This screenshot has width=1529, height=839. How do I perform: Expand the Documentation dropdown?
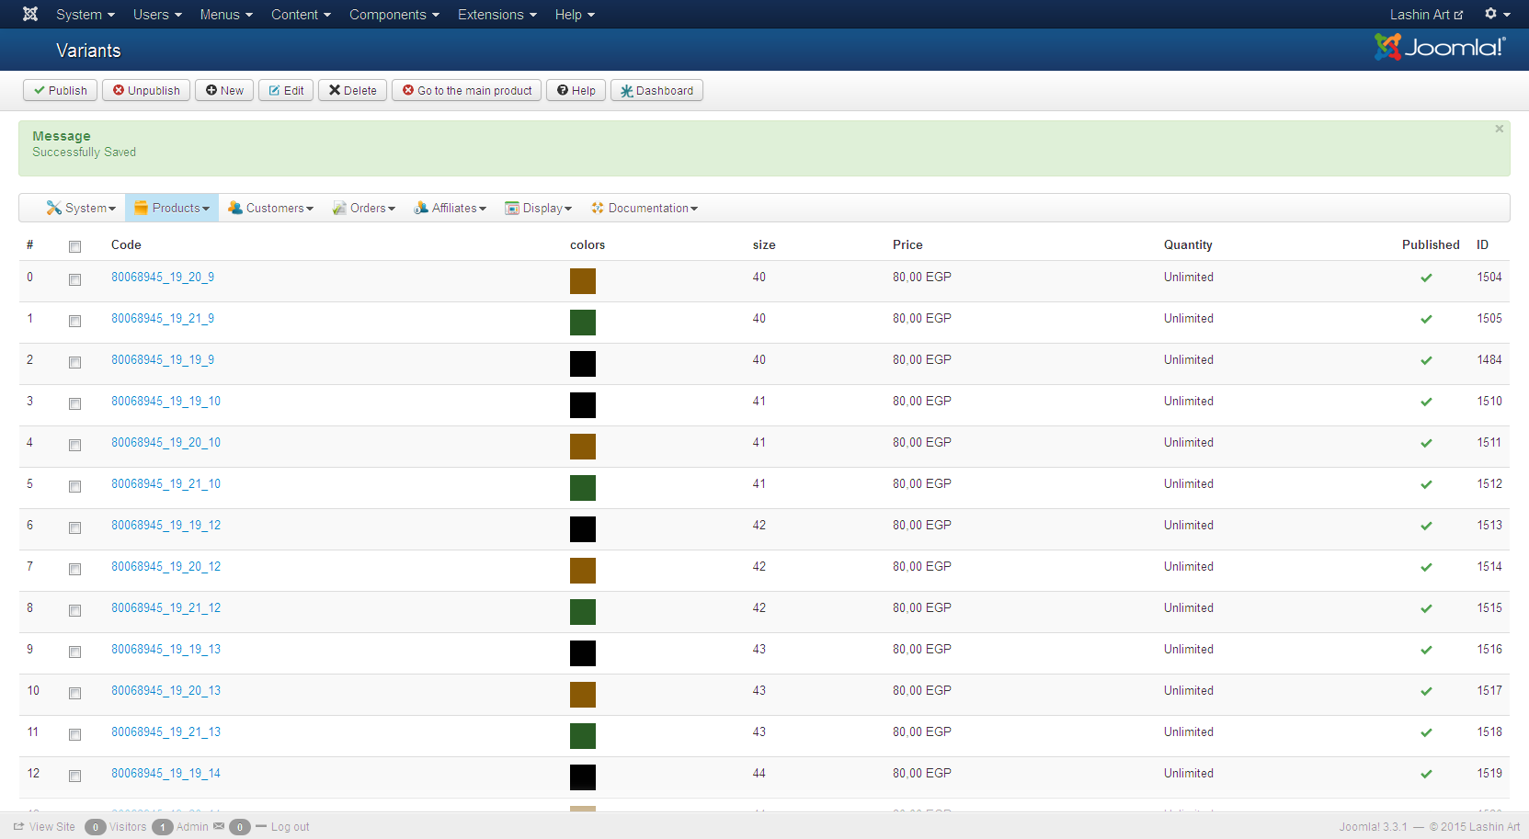644,208
